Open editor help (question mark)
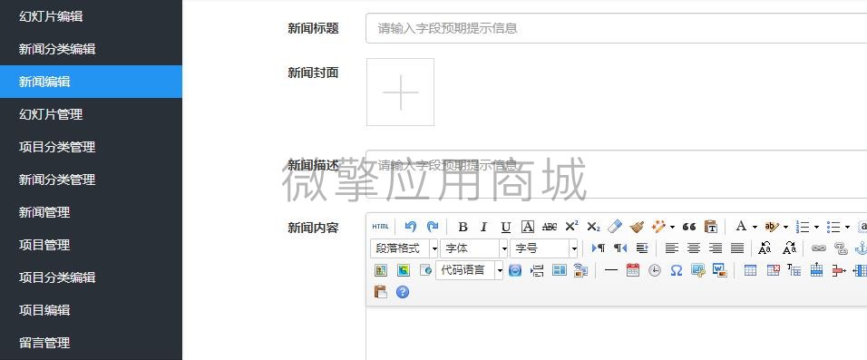Viewport: 867px width, 360px height. [x=403, y=292]
